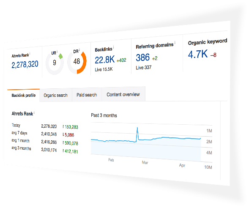Click the Ahrefs Rank value 2,278,320
Image resolution: width=249 pixels, height=208 pixels.
pyautogui.click(x=25, y=64)
